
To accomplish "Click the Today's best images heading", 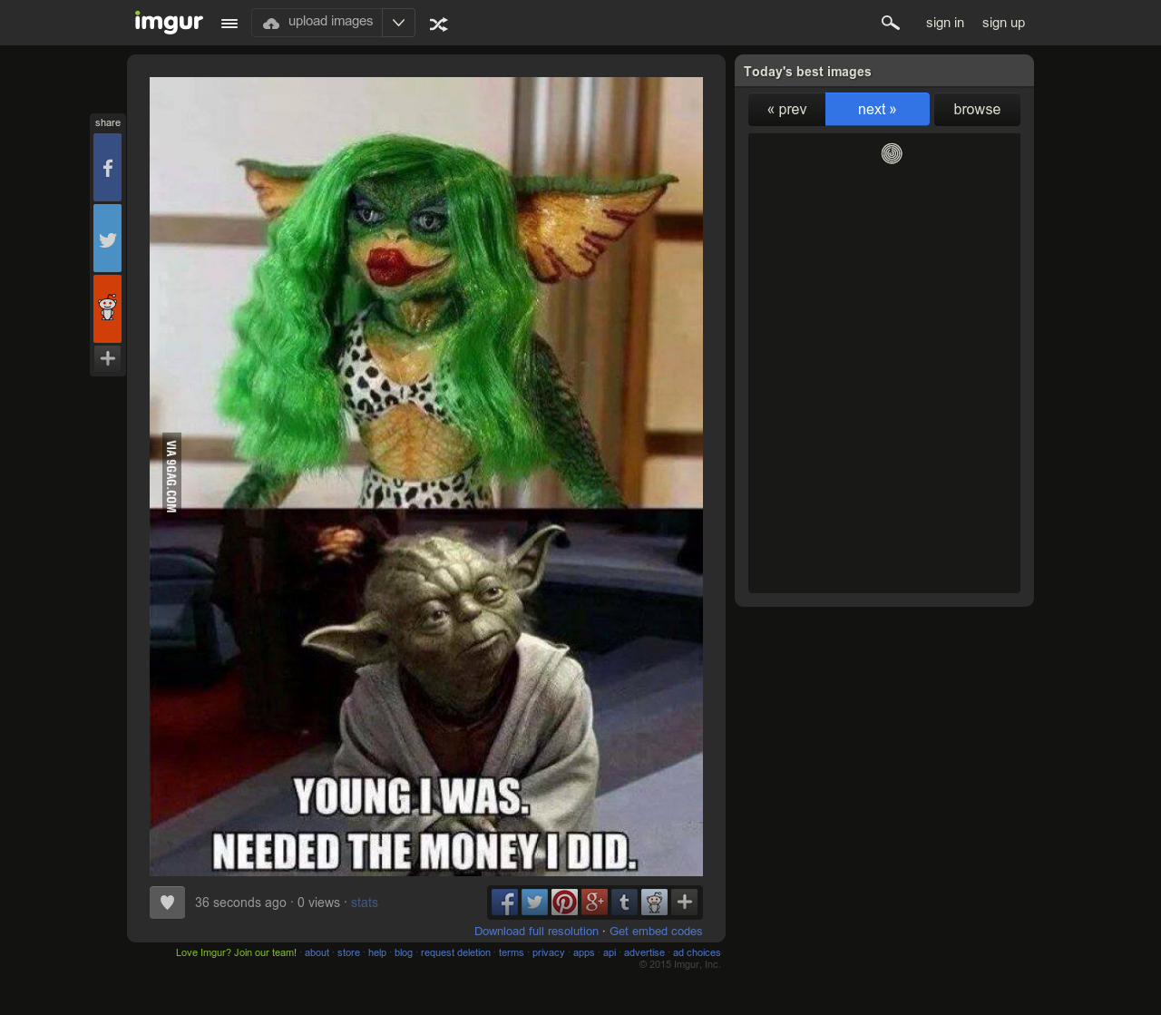I will (807, 72).
